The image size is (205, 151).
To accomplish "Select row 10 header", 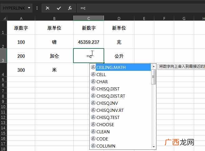I will pos(3,107).
